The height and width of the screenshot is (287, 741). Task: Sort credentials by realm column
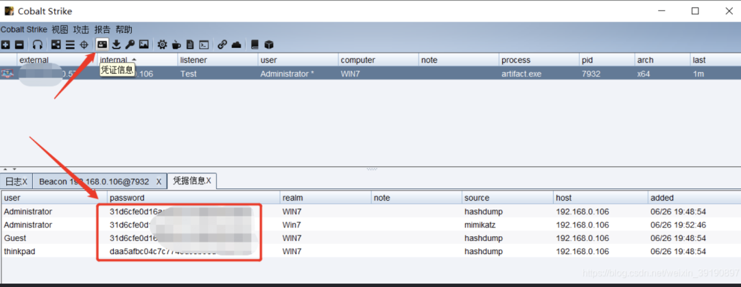coord(326,198)
